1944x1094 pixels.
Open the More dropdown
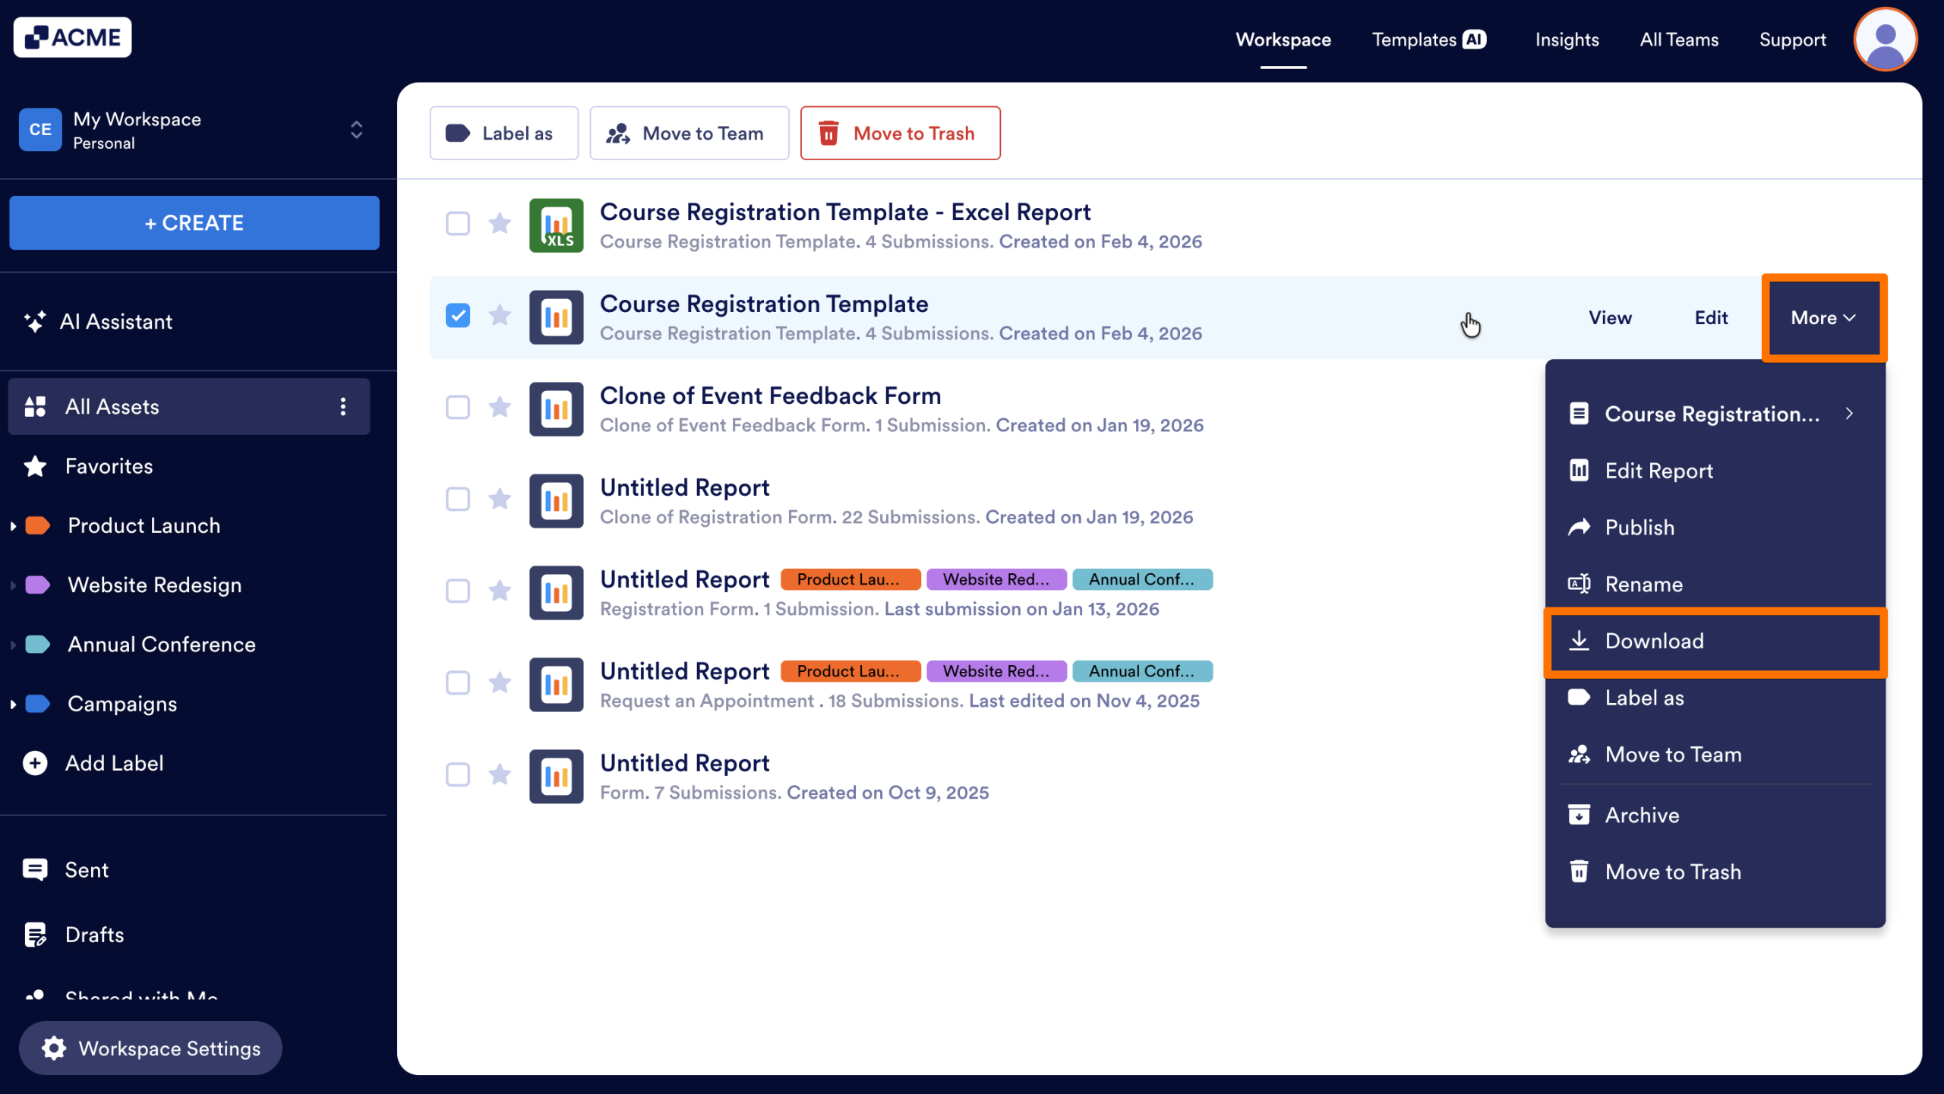pyautogui.click(x=1823, y=317)
